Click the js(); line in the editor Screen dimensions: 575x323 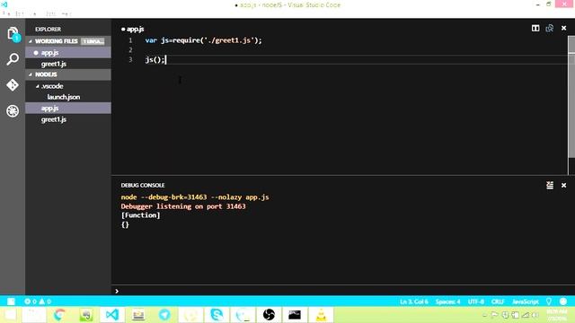click(155, 60)
